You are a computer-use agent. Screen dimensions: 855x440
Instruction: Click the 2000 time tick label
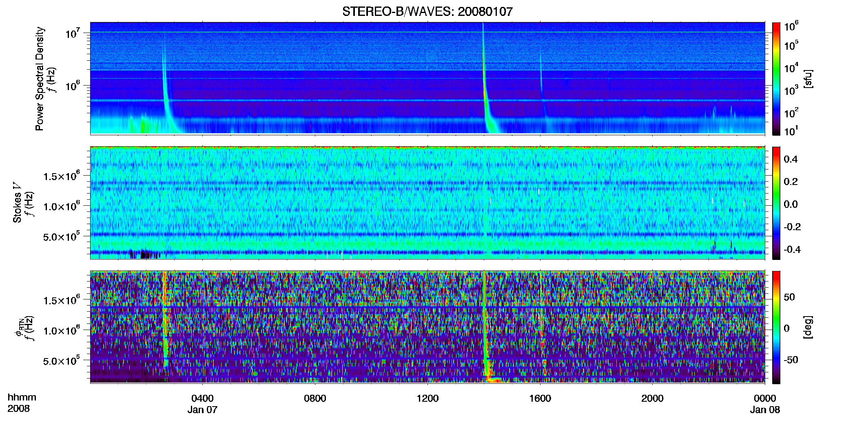click(652, 398)
